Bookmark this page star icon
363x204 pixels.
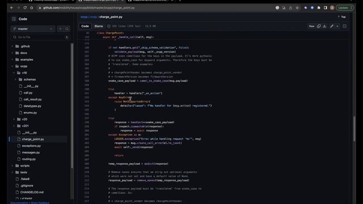[x=297, y=7]
